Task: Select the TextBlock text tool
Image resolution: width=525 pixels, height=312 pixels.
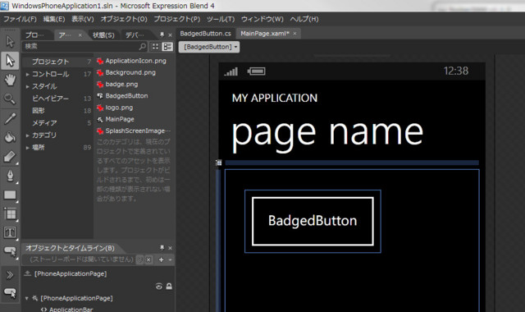Action: (10, 232)
